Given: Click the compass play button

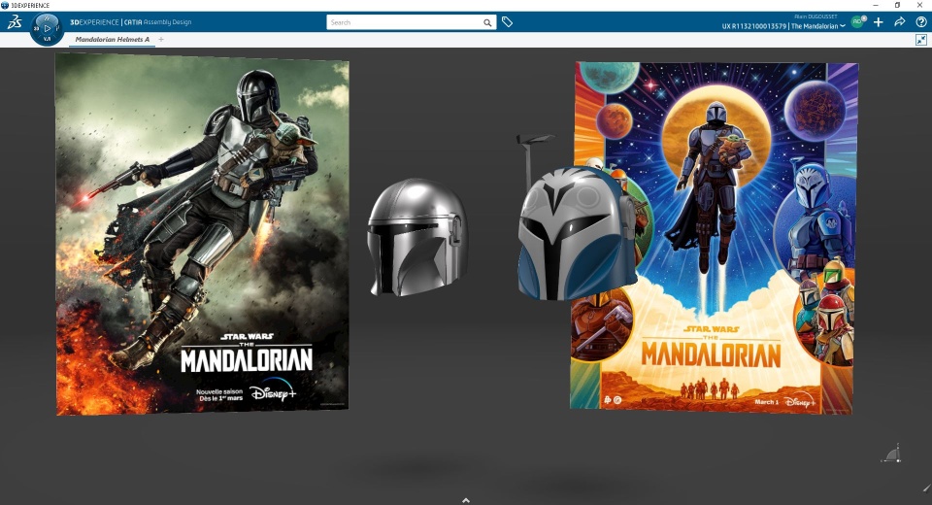Looking at the screenshot, I should coord(48,28).
